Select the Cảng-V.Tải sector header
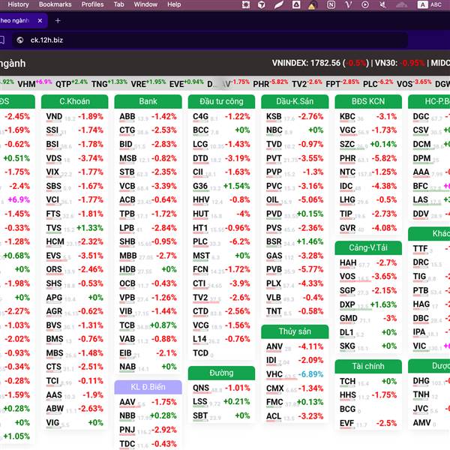 pyautogui.click(x=368, y=247)
